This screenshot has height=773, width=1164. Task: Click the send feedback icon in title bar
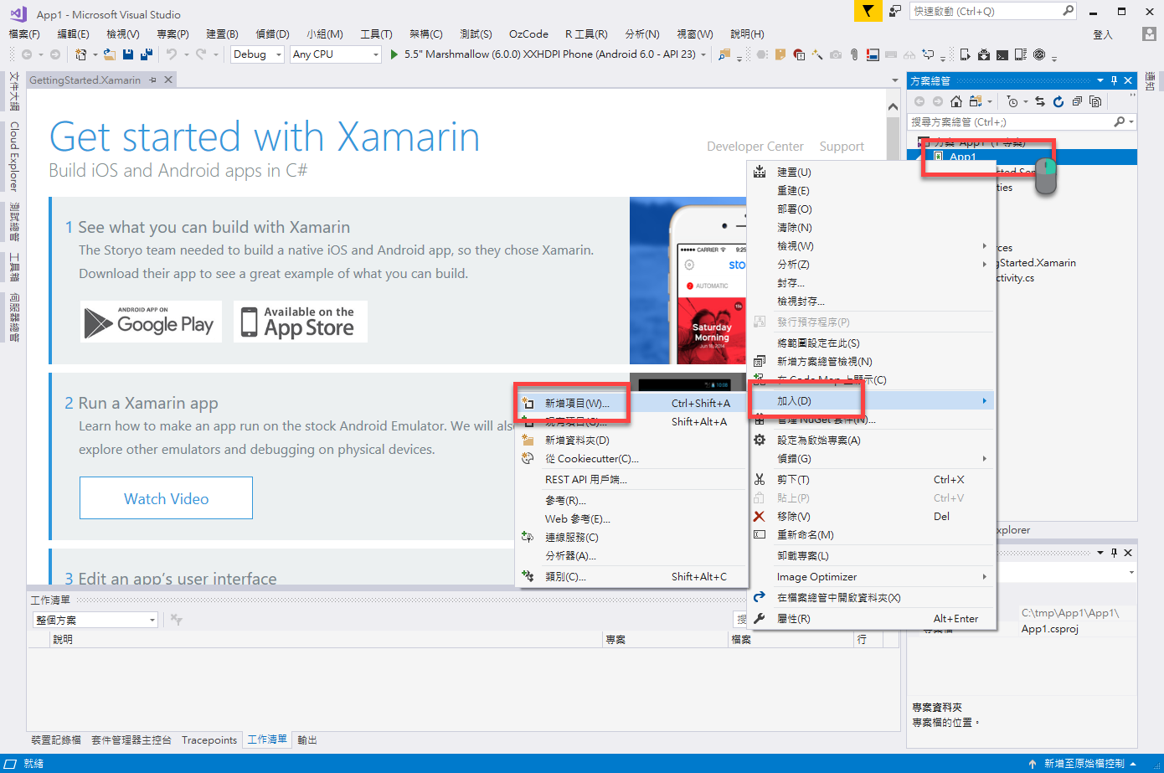[x=895, y=11]
